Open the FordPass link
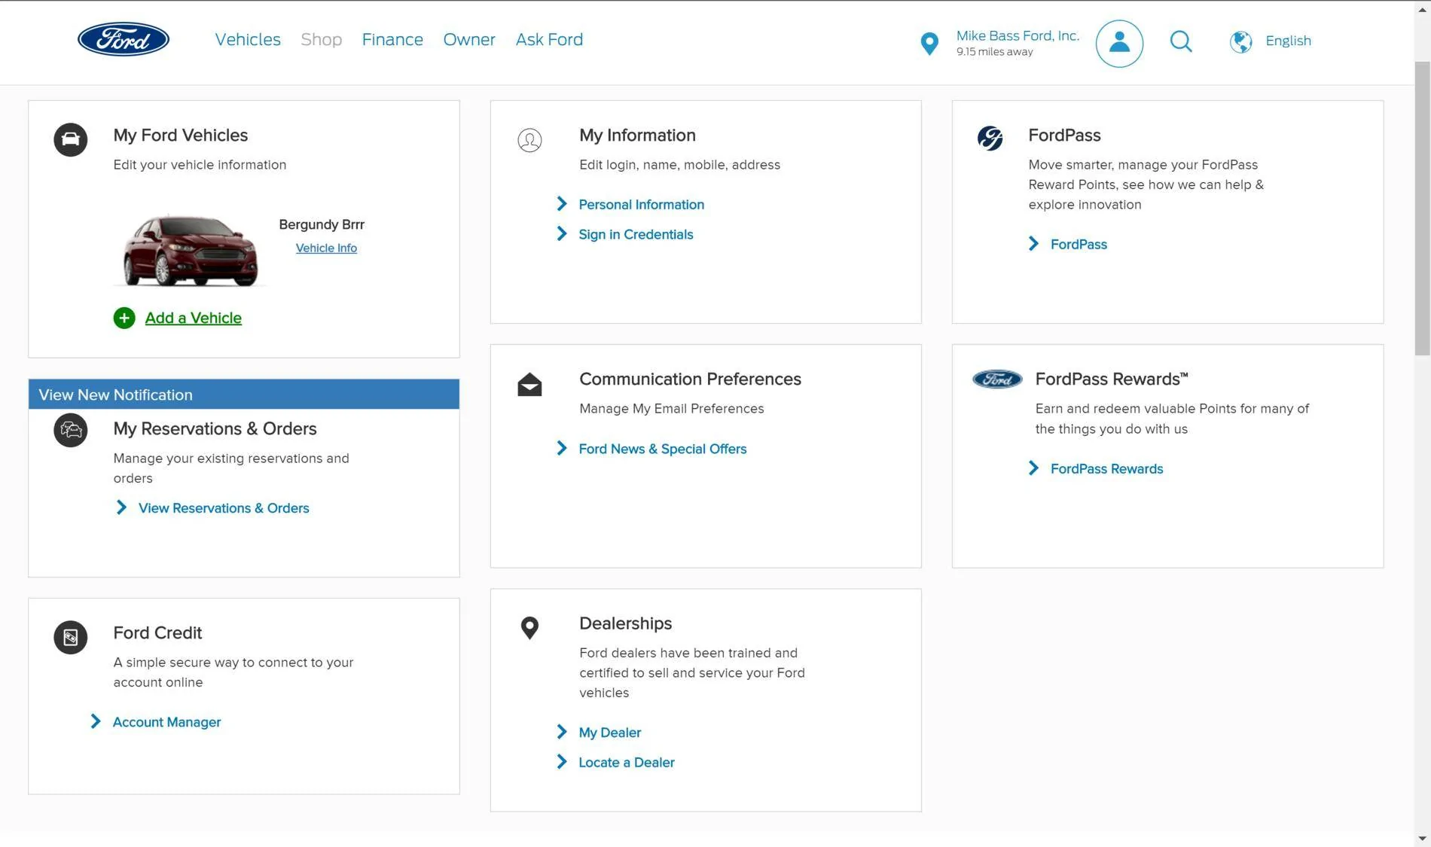Image resolution: width=1431 pixels, height=847 pixels. click(1079, 245)
